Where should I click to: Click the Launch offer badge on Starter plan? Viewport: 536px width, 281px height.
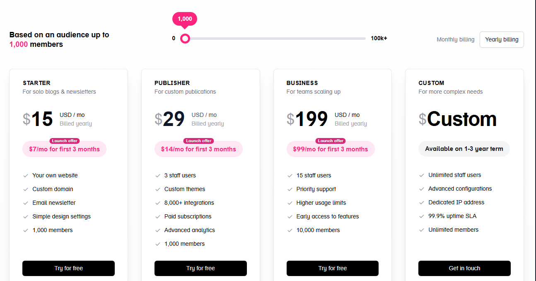pos(64,140)
